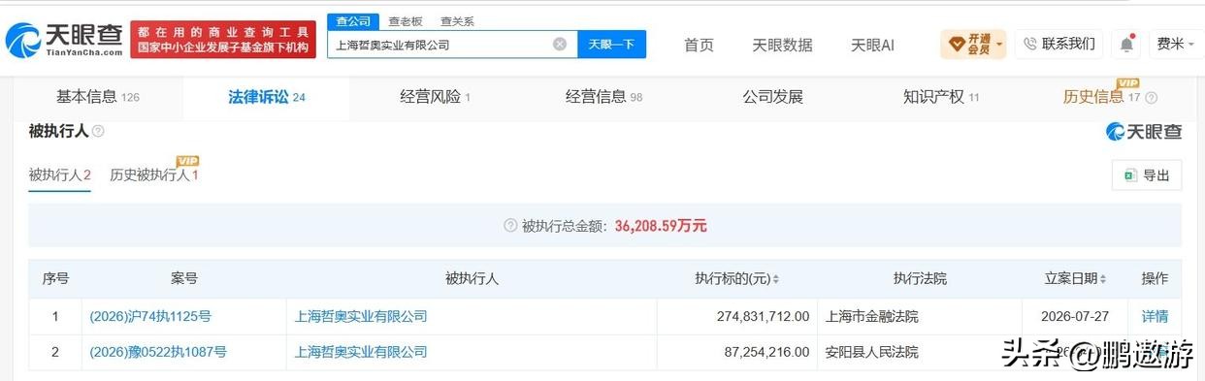Select the 查公司 search tab

tap(353, 21)
